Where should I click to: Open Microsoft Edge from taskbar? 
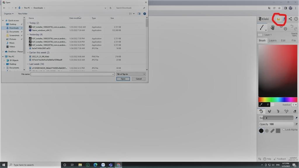click(x=95, y=165)
